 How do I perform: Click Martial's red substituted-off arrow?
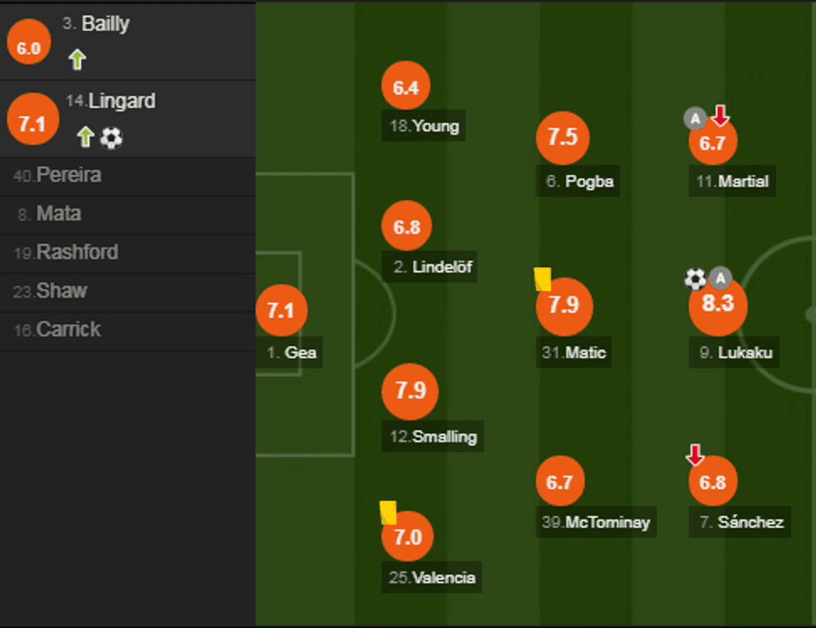click(x=720, y=116)
